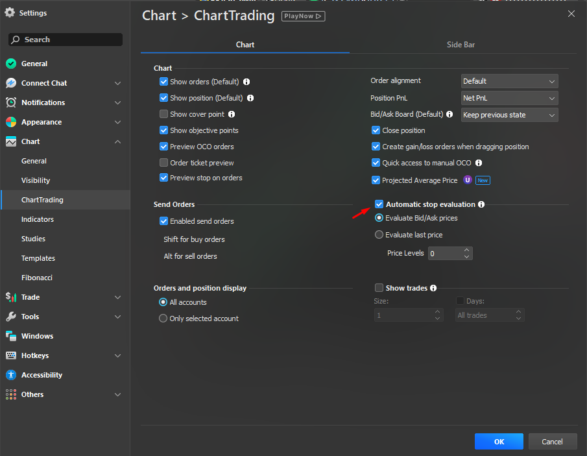Viewport: 587px width, 456px height.
Task: Click the Connect Chat sidebar icon
Action: click(11, 83)
